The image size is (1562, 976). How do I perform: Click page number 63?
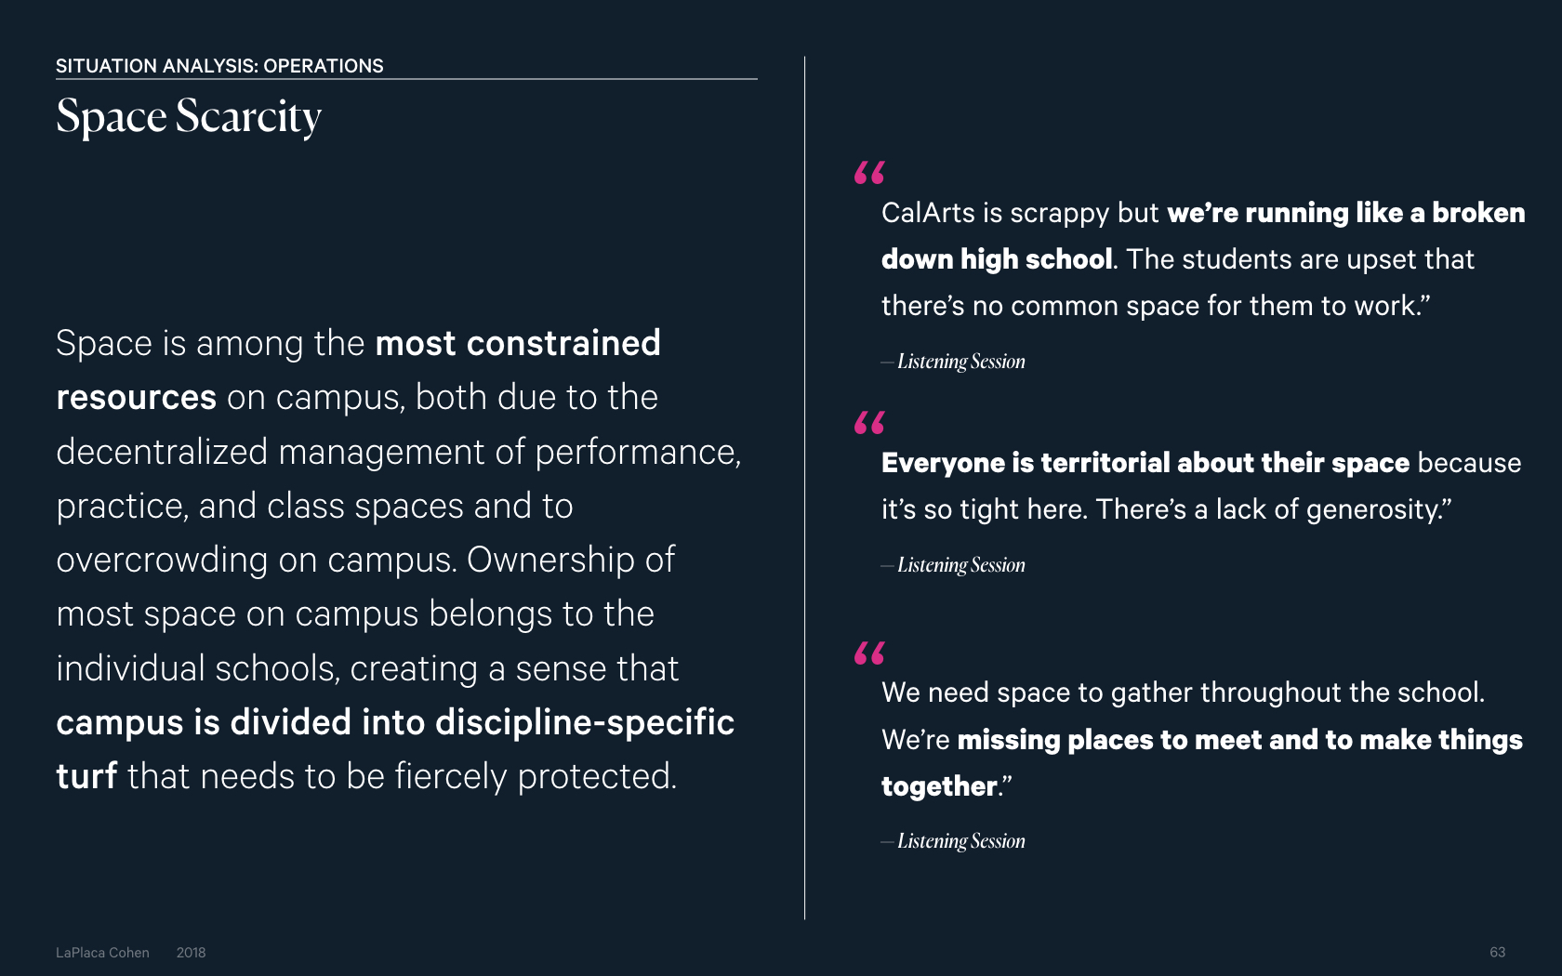(1497, 953)
